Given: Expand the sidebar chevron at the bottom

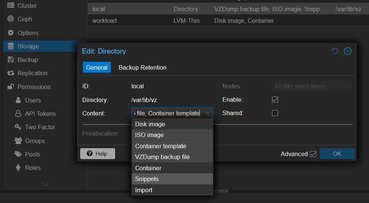Looking at the screenshot, I should 45,184.
